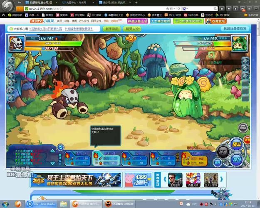Click the round blue refresh arrows icon
This screenshot has height=208, width=260.
(60, 147)
